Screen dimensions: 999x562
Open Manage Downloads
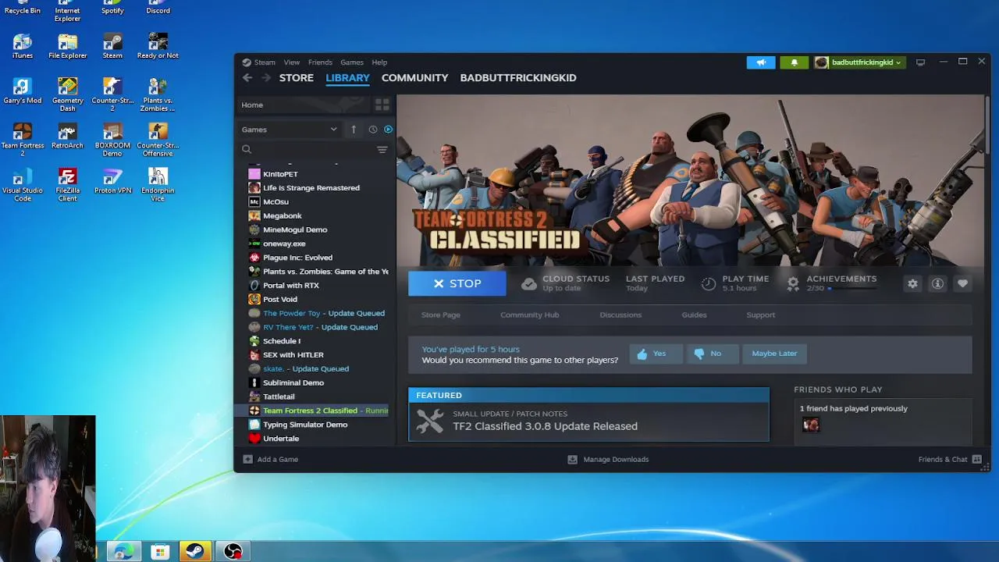pyautogui.click(x=608, y=459)
